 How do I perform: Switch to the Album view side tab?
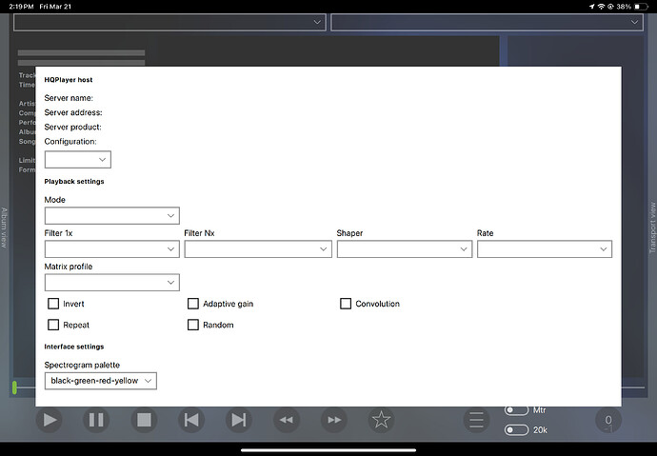coord(5,228)
